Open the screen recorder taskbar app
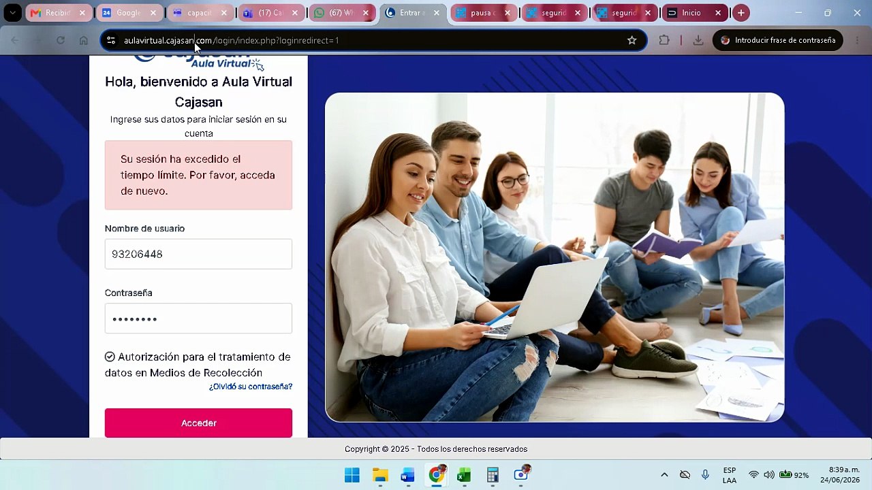This screenshot has height=490, width=872. click(x=521, y=475)
